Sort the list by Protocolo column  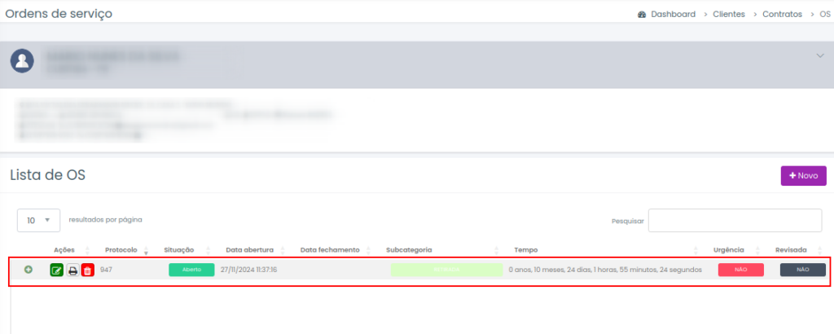pyautogui.click(x=121, y=249)
